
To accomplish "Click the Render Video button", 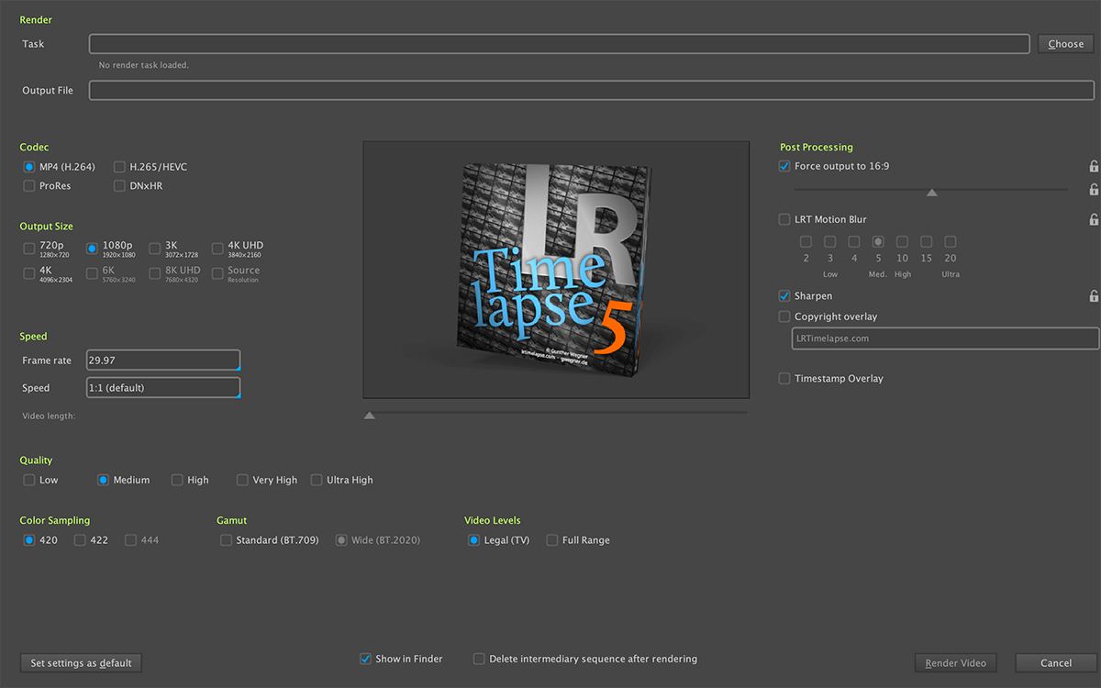I will tap(955, 663).
